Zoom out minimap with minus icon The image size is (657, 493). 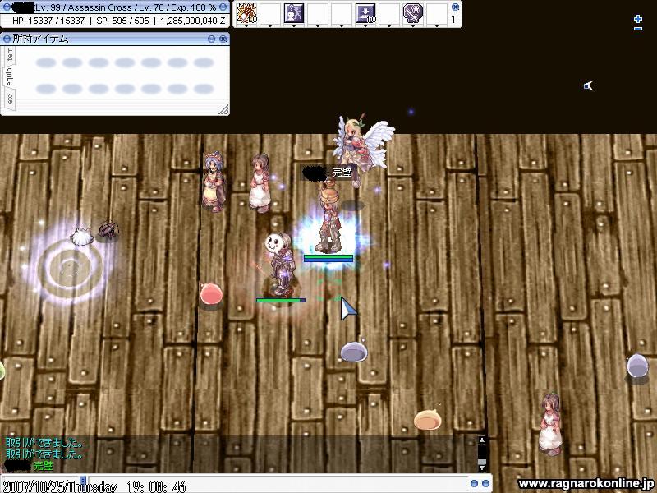[x=638, y=29]
